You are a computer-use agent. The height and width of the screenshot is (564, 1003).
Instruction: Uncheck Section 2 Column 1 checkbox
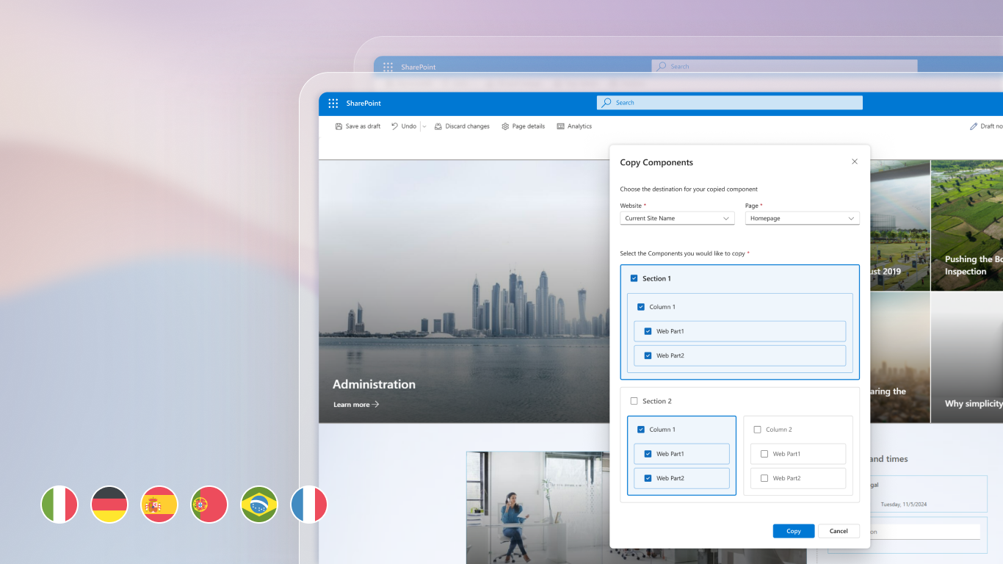pos(641,430)
